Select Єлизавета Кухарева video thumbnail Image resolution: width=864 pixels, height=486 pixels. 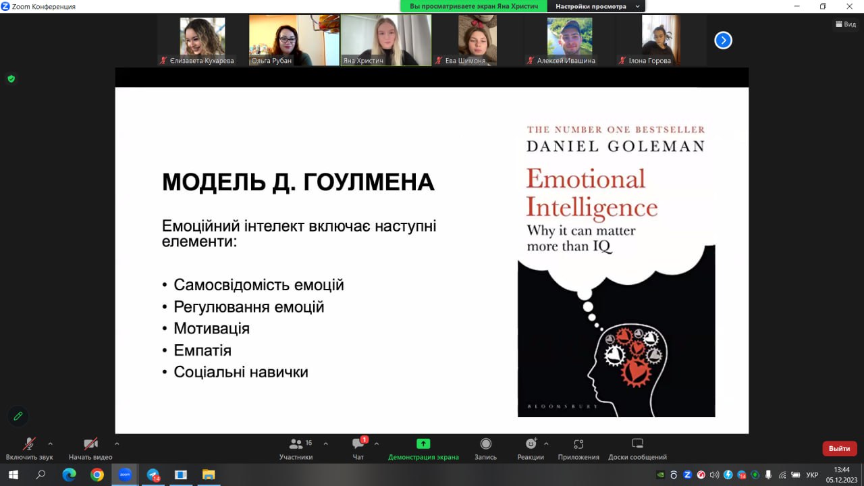pos(202,40)
